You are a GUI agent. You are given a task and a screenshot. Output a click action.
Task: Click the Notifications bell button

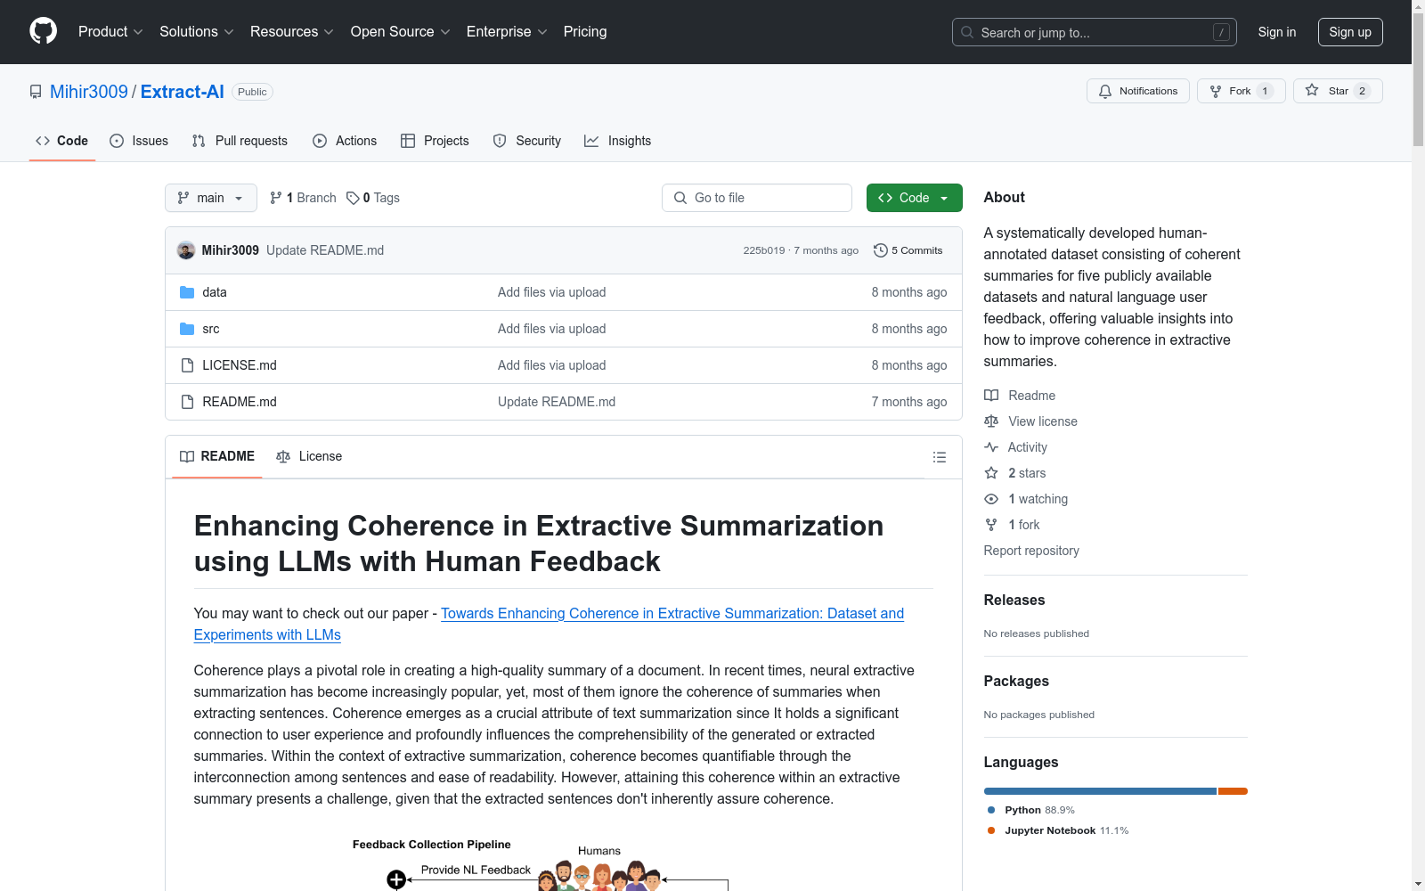(x=1138, y=91)
